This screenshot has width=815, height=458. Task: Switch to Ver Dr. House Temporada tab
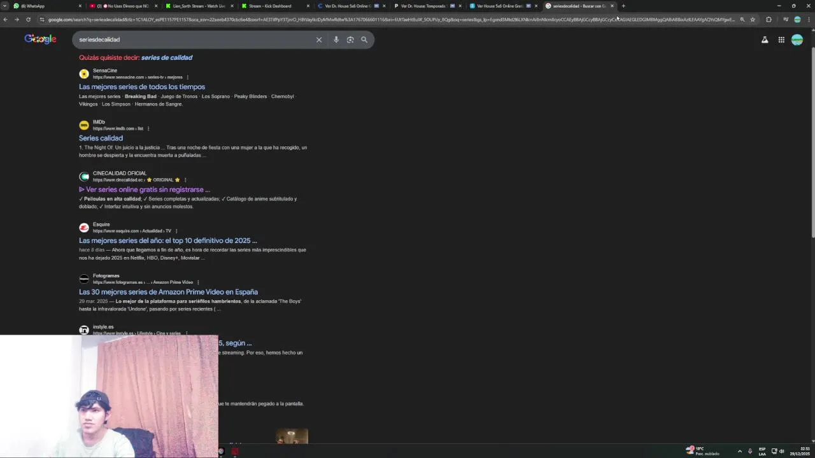(x=427, y=6)
